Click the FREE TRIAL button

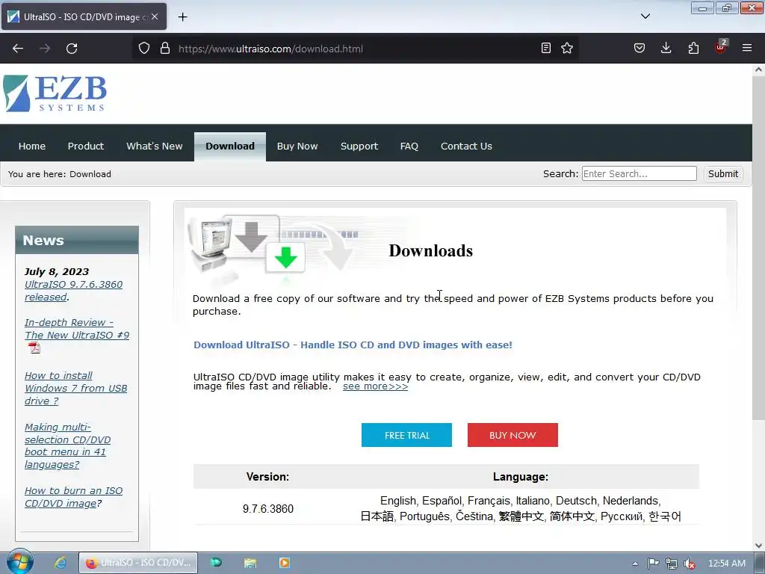click(406, 435)
